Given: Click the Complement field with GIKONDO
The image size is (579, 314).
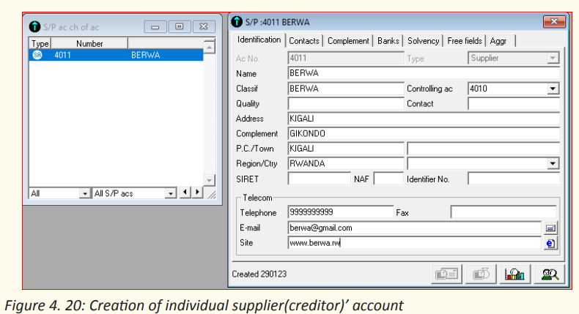Looking at the screenshot, I should 424,133.
